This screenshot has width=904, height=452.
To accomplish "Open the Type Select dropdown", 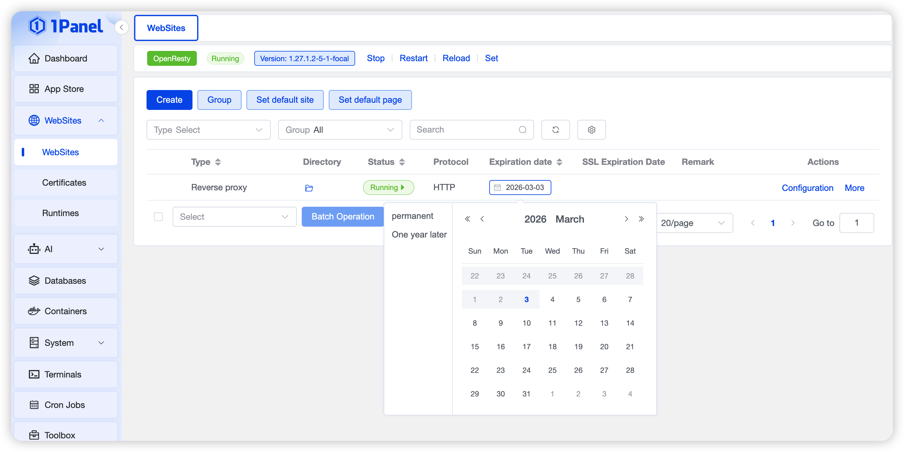I will [208, 130].
